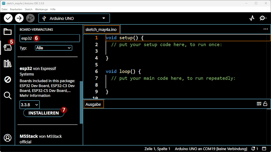The image size is (271, 152).
Task: Open the Werkzeuge menu
Action: click(x=41, y=9)
